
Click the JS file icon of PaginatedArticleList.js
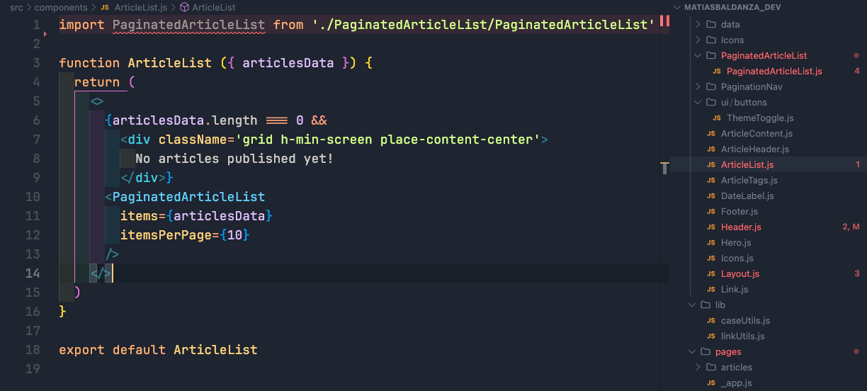717,72
